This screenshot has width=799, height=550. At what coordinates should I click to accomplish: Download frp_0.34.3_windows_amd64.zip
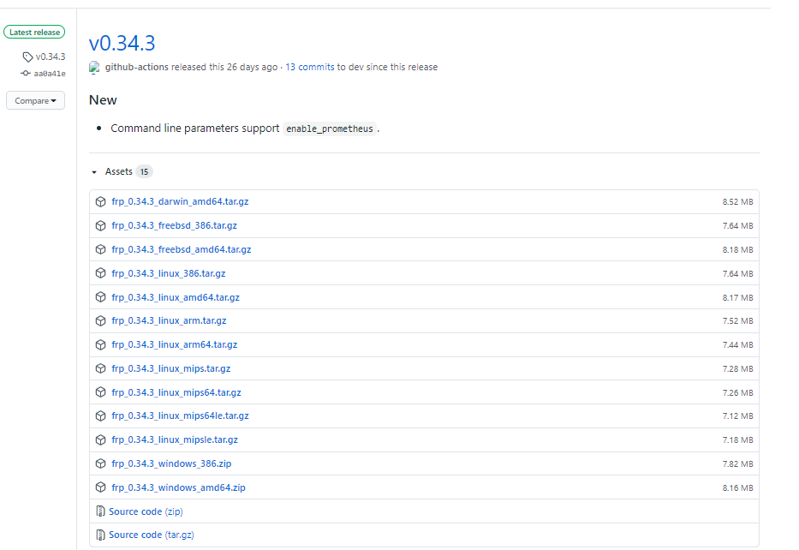(x=178, y=487)
